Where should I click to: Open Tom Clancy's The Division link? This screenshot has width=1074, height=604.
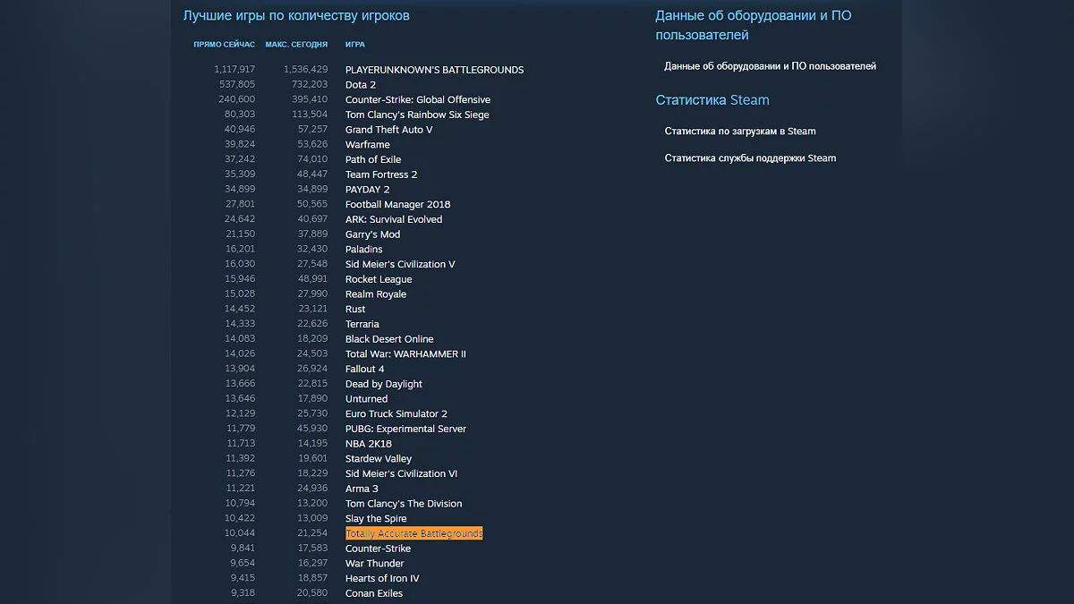404,504
